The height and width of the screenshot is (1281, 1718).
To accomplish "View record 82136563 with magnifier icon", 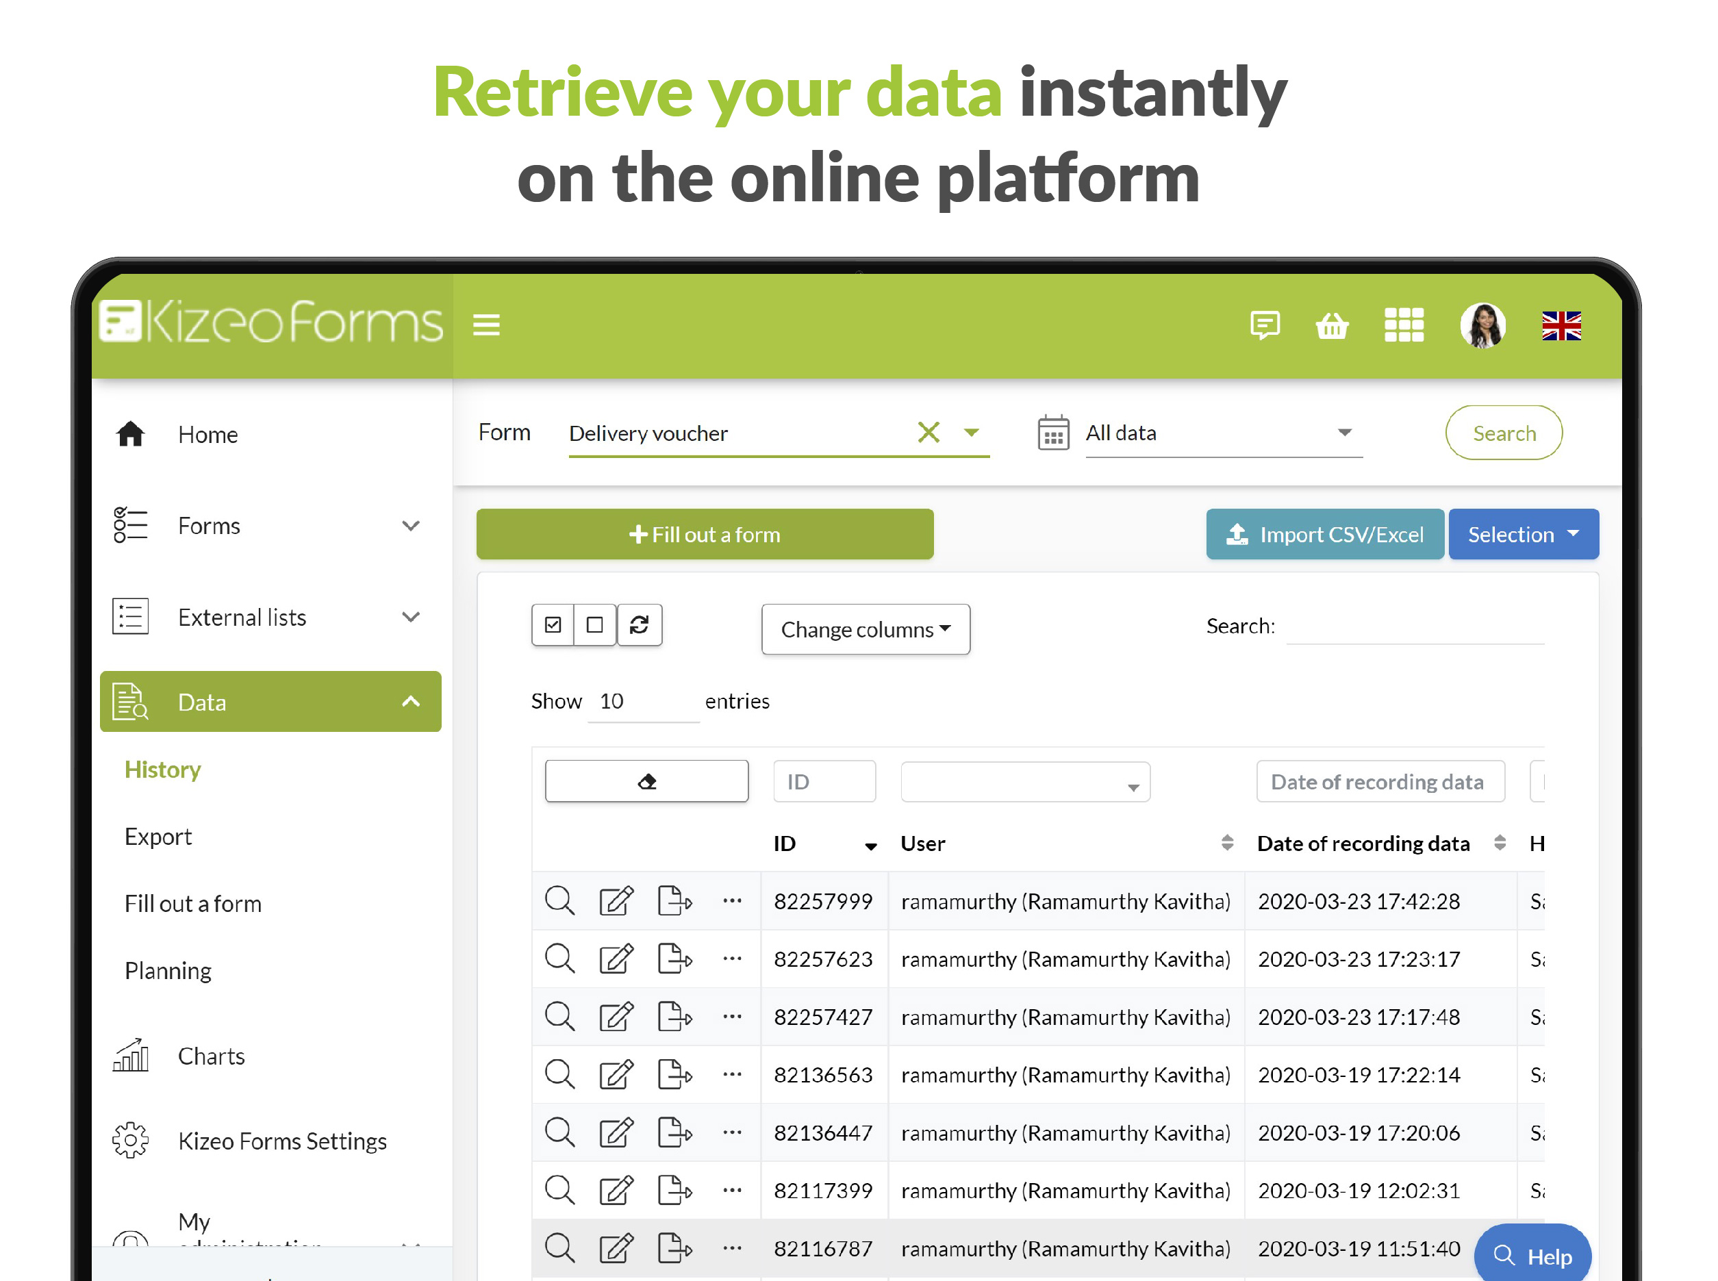I will [x=559, y=1075].
